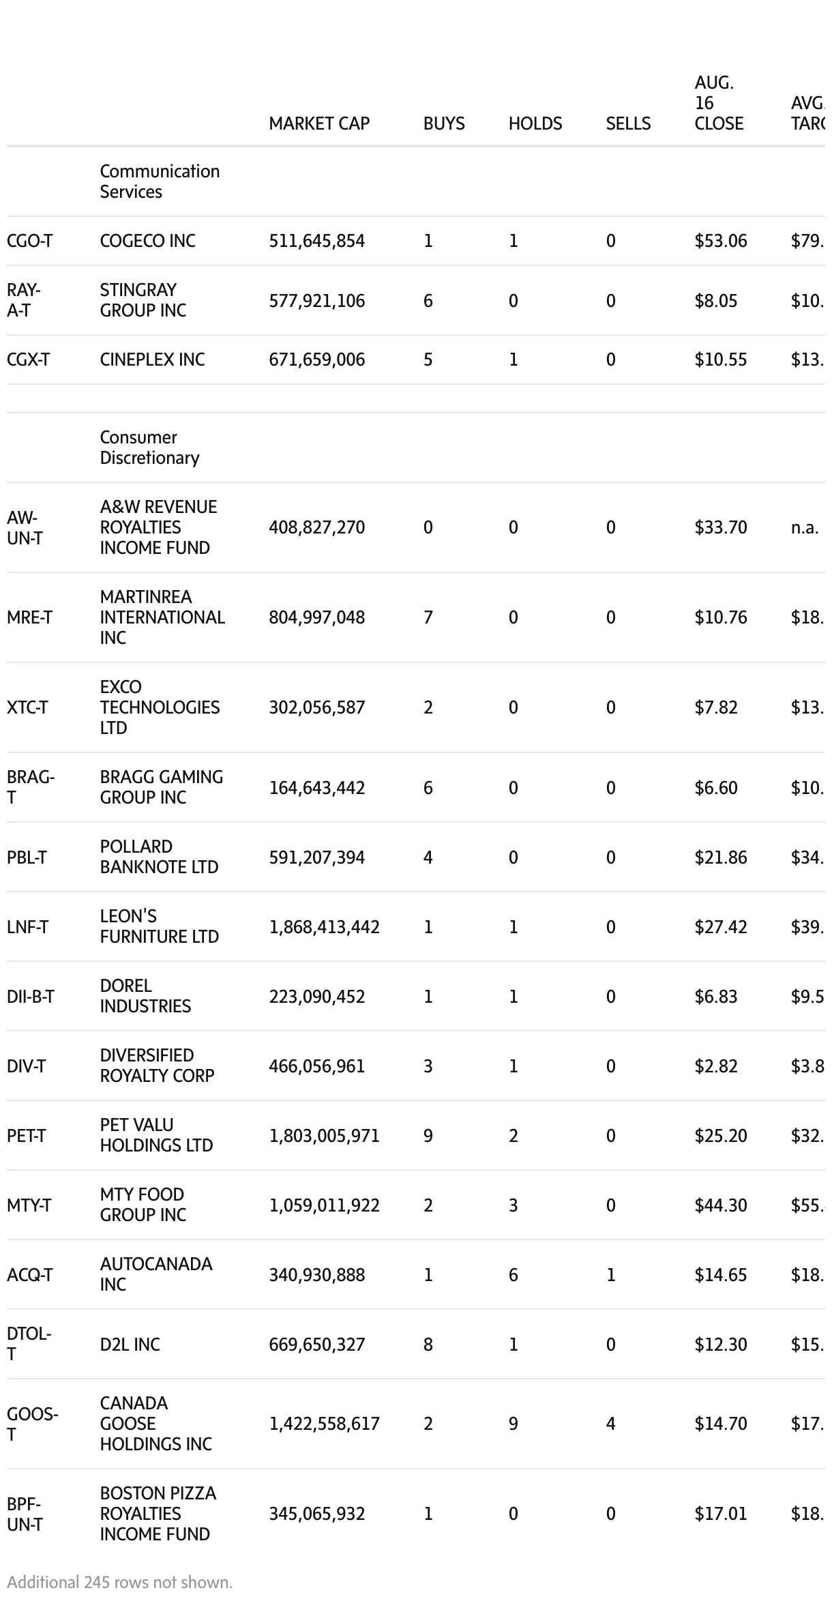
Task: Click the SELLS column header
Action: [x=627, y=123]
